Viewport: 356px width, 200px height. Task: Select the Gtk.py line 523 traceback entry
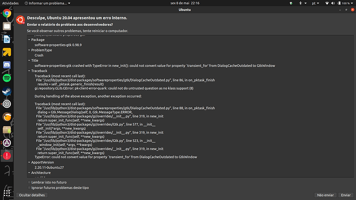pyautogui.click(x=95, y=141)
